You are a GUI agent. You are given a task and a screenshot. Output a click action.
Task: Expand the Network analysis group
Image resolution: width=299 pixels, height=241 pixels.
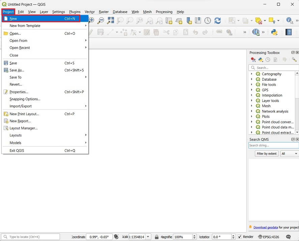251,111
